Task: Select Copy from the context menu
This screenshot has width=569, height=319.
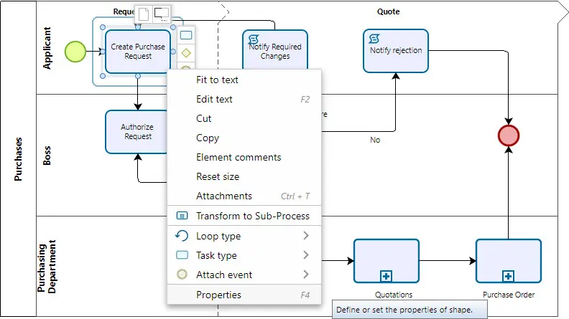Action: coord(244,138)
